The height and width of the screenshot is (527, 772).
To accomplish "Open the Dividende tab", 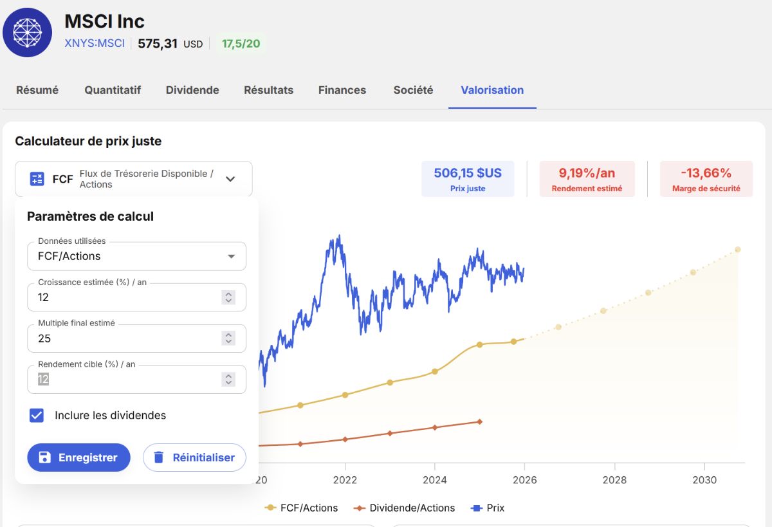I will coord(192,90).
